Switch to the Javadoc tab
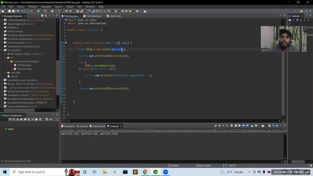Viewport: 313px width, 176px height. click(x=82, y=126)
